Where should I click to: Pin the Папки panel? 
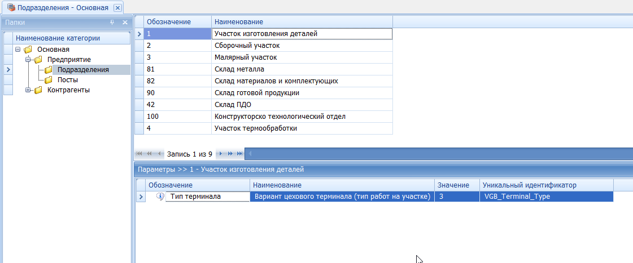112,23
